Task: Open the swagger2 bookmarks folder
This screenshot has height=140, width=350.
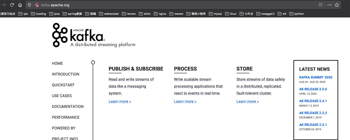Action: (265, 14)
